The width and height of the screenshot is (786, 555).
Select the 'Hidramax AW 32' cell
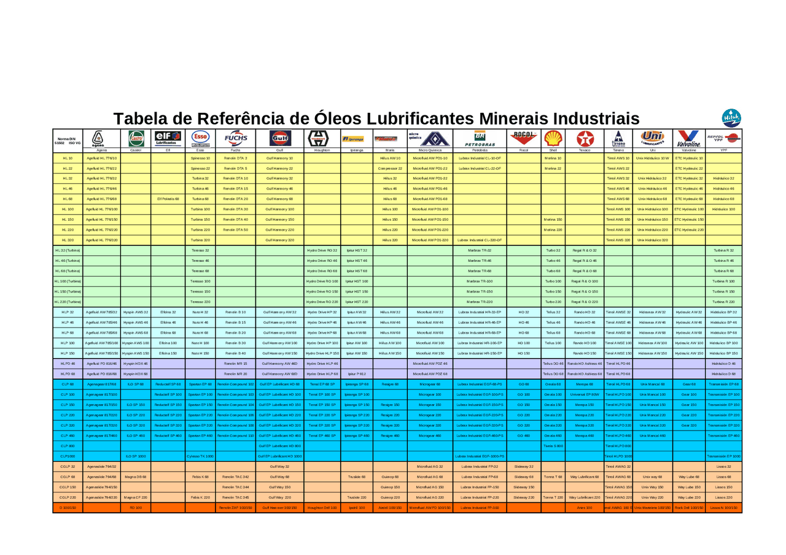(652, 312)
